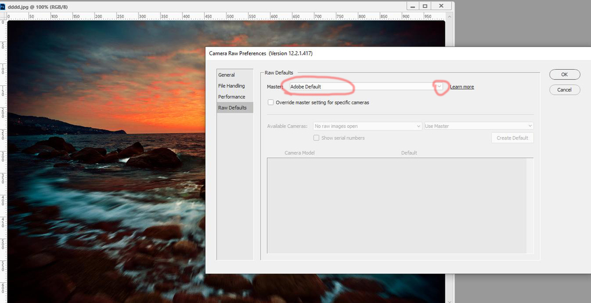Open the Use Master dropdown
The image size is (591, 303).
[x=478, y=126]
